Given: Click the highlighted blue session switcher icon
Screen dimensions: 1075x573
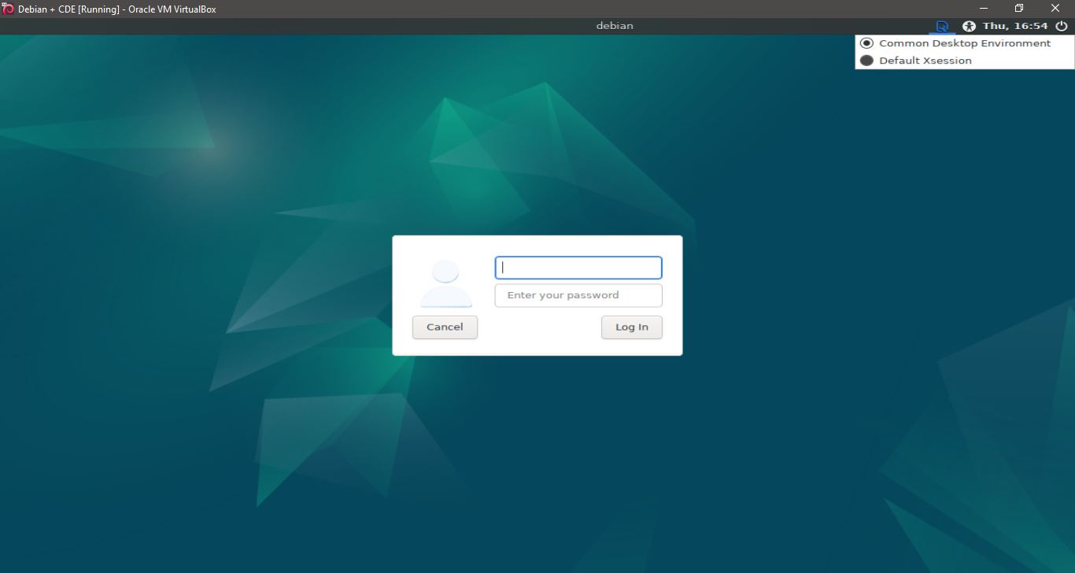Looking at the screenshot, I should [942, 26].
